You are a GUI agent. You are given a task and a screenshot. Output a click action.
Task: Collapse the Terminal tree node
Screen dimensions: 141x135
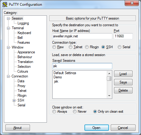[x=8, y=28]
